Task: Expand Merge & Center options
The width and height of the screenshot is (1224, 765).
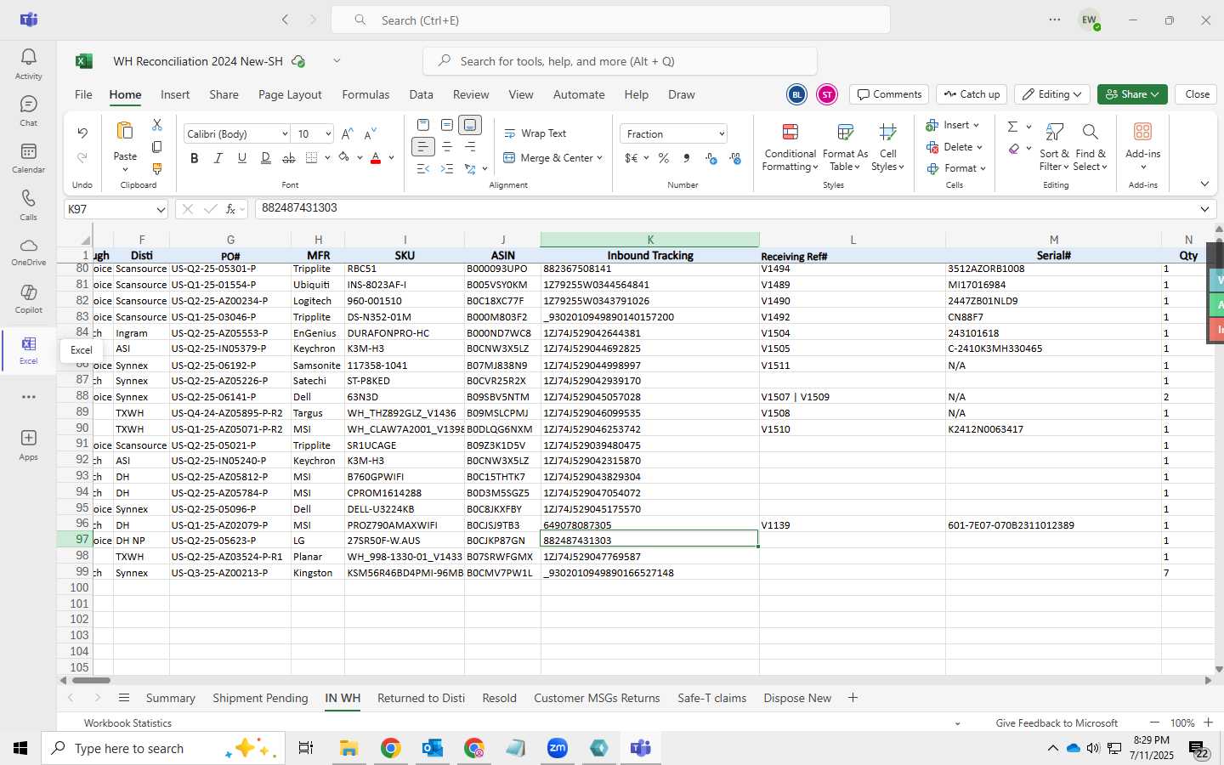Action: [x=599, y=158]
